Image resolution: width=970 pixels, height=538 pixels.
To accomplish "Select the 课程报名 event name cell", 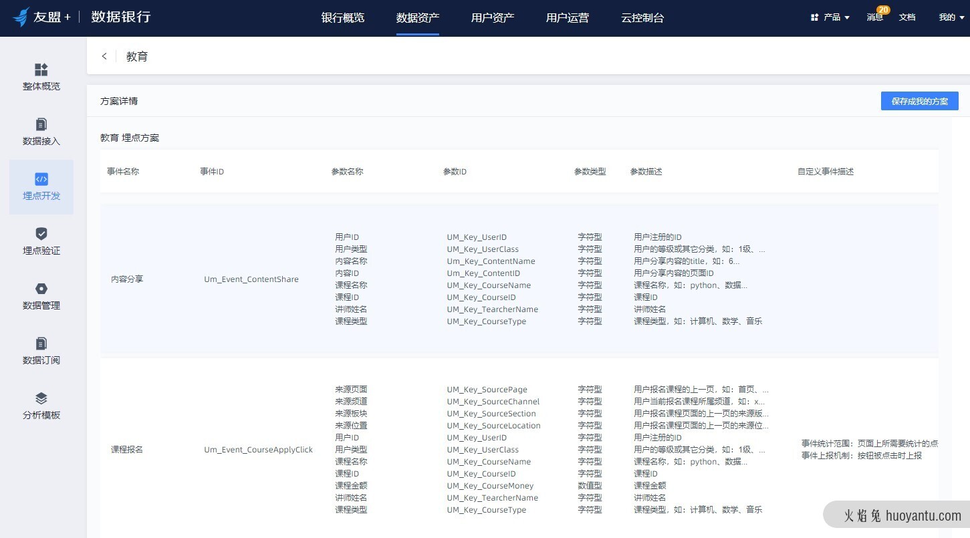I will click(127, 450).
